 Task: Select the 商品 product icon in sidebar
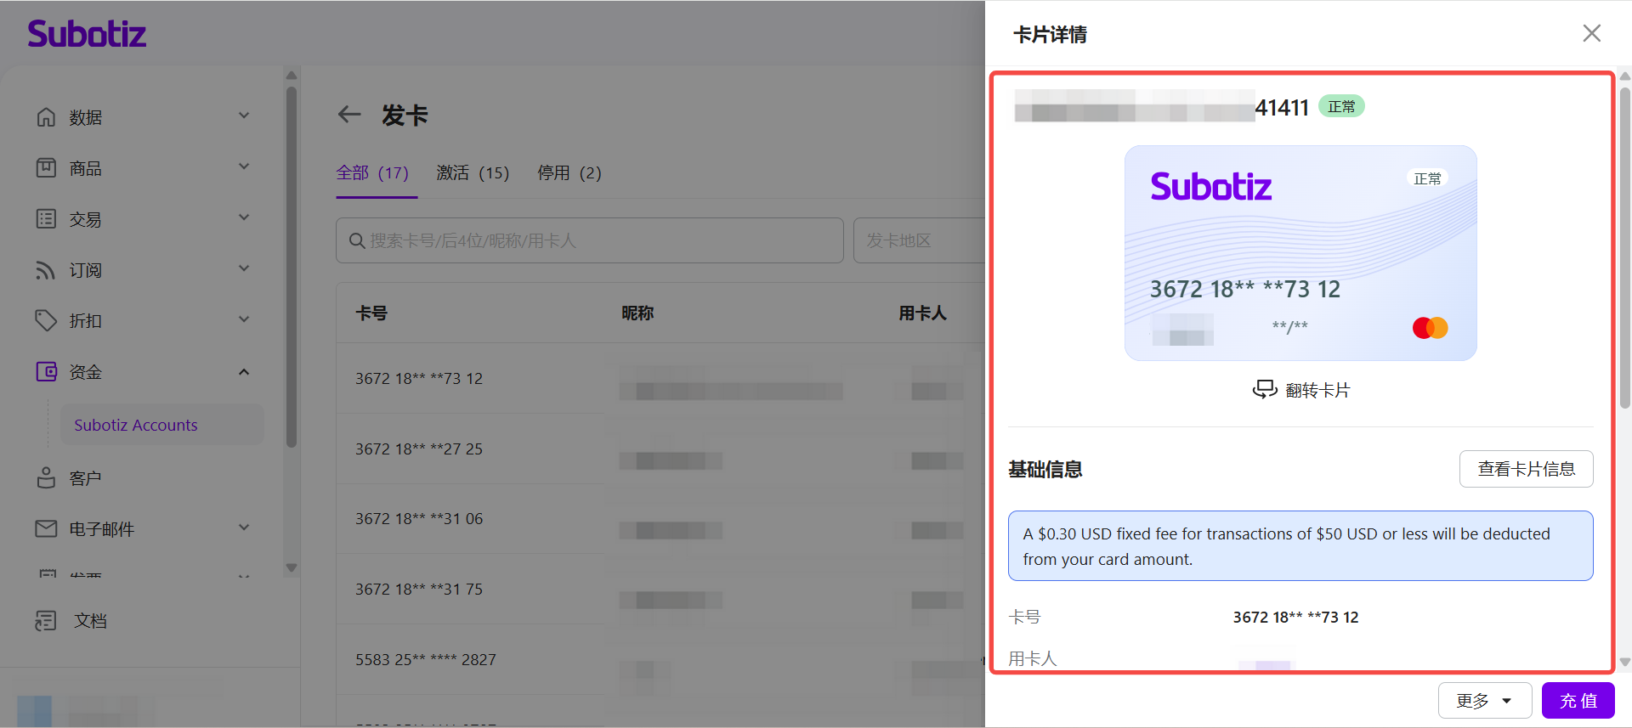(x=46, y=167)
